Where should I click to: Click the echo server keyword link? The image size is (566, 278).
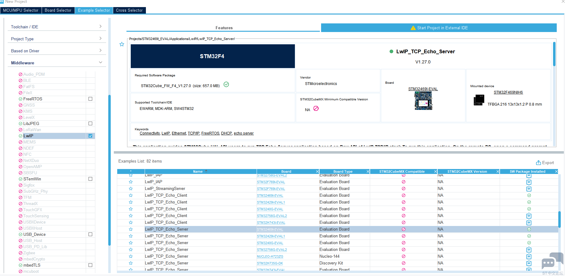point(244,133)
